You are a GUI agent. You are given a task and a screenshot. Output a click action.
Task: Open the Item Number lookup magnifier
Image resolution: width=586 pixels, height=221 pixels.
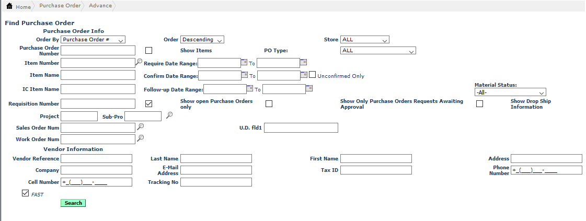click(x=139, y=62)
